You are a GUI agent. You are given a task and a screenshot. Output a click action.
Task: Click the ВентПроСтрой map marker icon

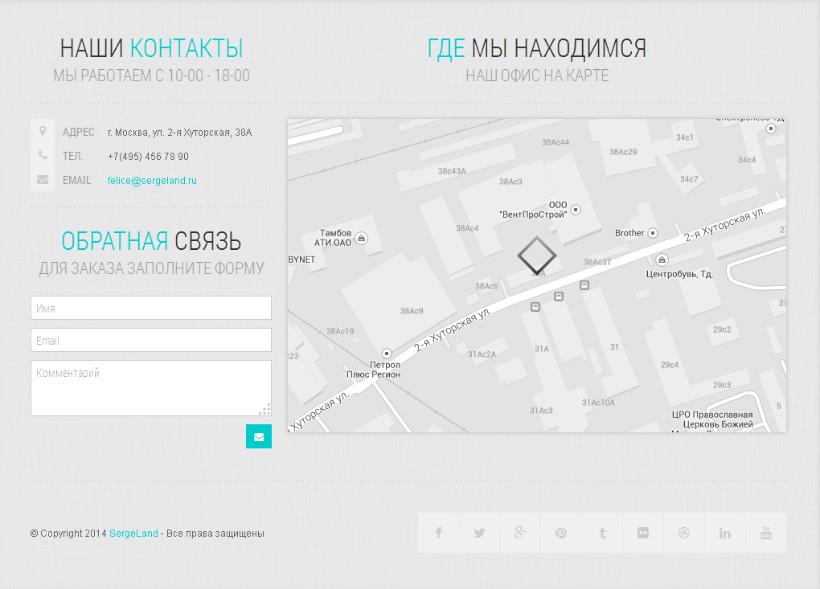576,210
